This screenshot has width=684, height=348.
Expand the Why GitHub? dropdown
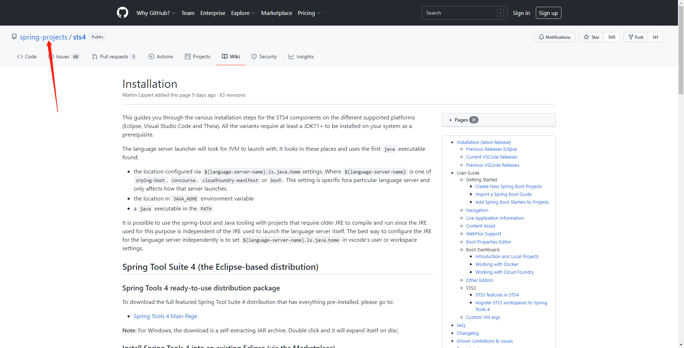click(x=156, y=13)
